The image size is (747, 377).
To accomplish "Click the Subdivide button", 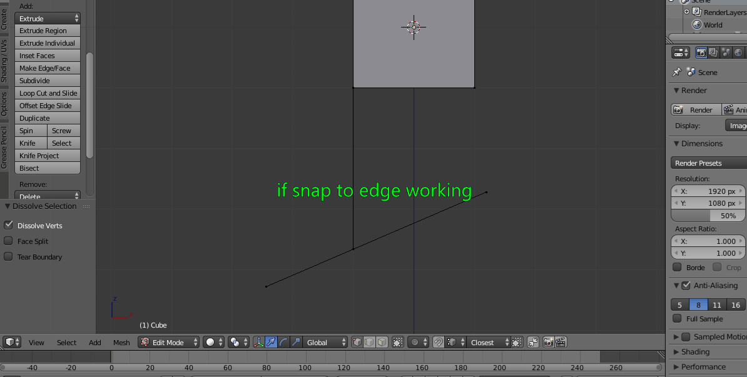I will 48,81.
